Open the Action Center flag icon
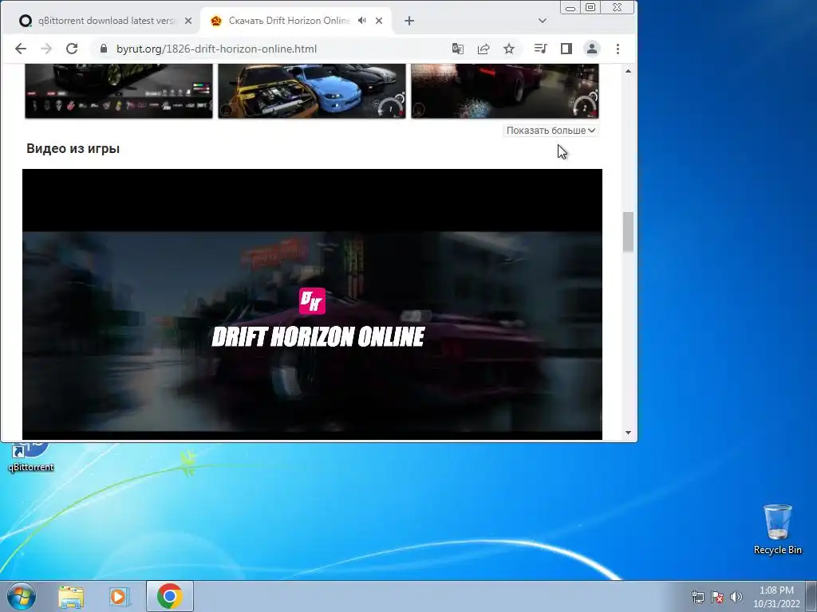 click(717, 597)
